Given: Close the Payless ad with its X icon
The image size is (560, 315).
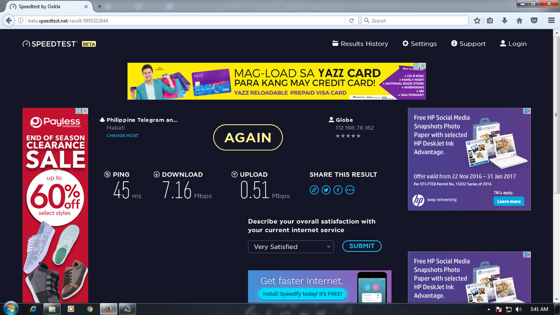Looking at the screenshot, I should [x=85, y=111].
